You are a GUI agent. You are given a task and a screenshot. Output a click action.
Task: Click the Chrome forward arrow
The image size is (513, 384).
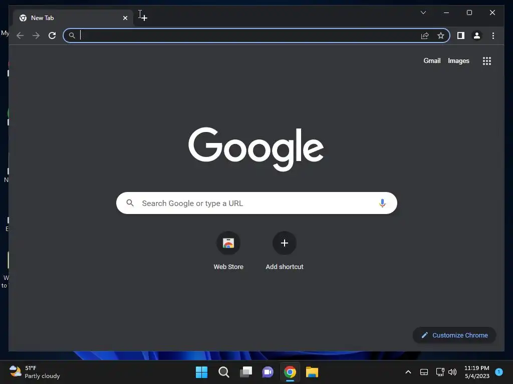pos(36,35)
